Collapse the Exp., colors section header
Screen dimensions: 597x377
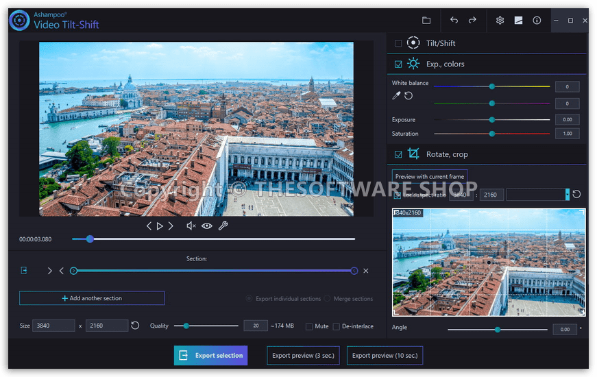click(x=445, y=64)
